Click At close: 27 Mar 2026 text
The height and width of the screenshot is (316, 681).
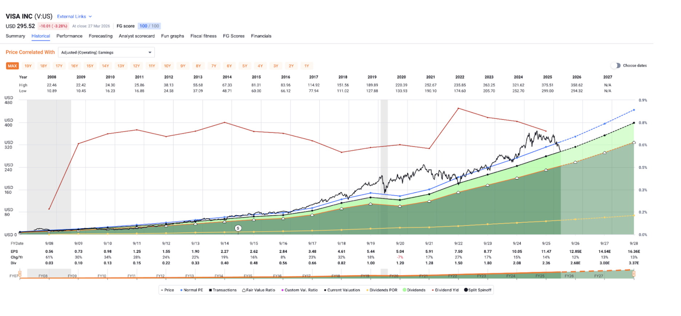point(91,26)
